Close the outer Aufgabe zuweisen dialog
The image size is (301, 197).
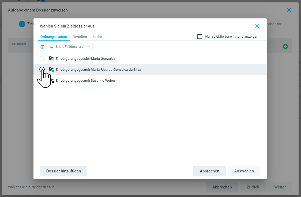point(289,10)
